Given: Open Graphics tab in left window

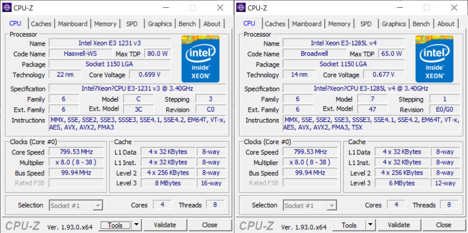Looking at the screenshot, I should click(x=159, y=24).
